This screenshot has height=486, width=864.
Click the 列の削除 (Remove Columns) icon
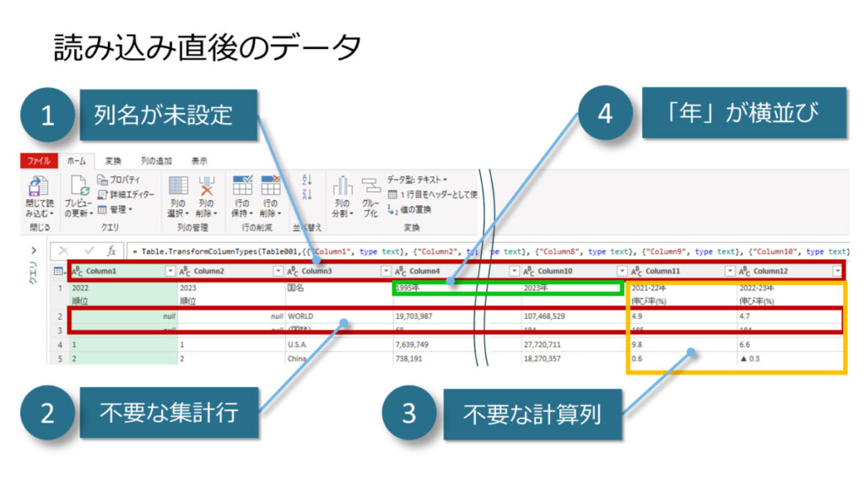[x=206, y=189]
